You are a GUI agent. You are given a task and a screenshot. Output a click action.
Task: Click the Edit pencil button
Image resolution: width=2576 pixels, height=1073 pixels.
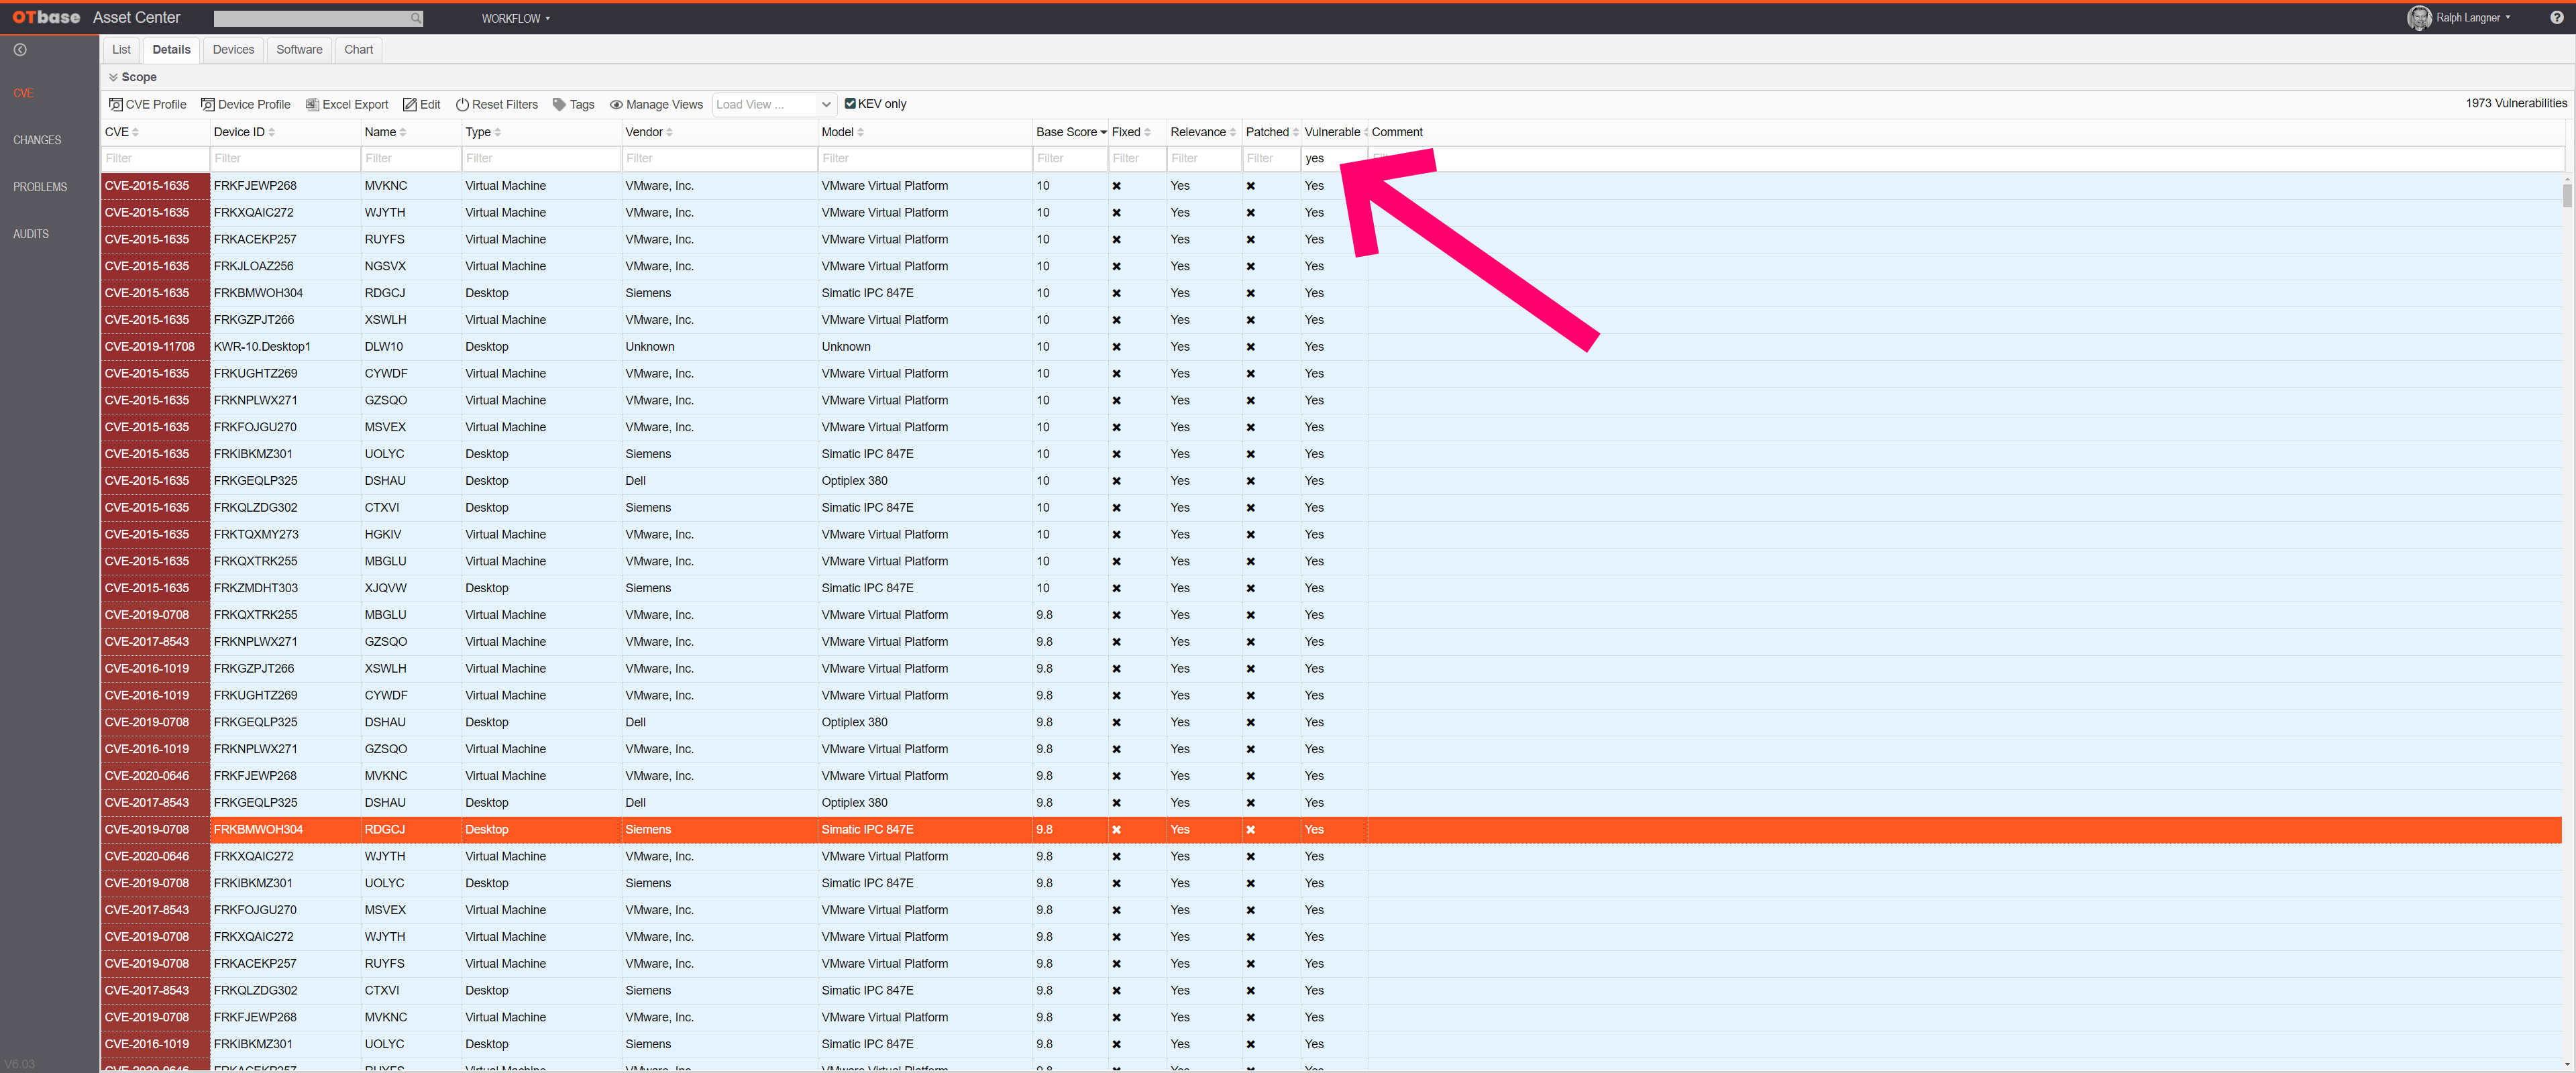coord(422,105)
